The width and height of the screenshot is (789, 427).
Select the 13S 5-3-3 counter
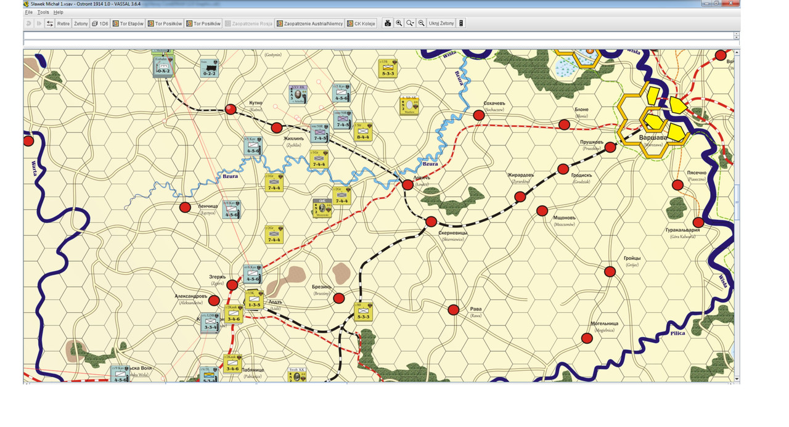388,68
